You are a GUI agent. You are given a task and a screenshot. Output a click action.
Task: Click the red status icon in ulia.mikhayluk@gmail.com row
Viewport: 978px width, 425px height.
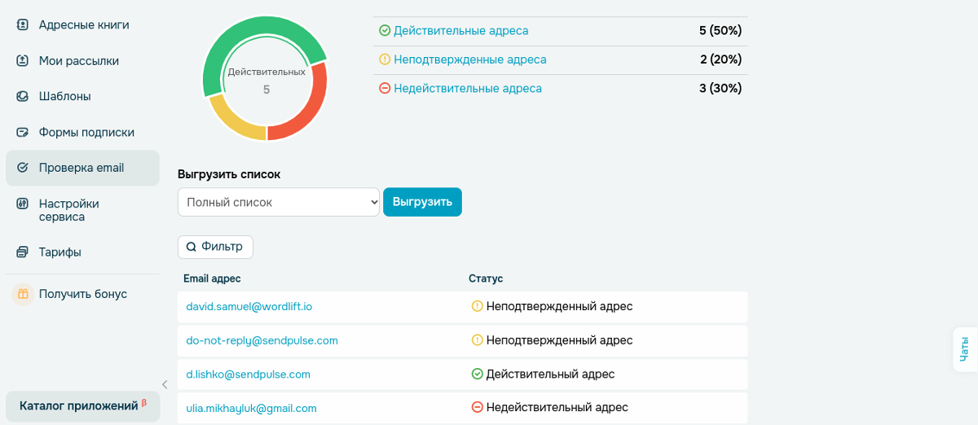coord(478,407)
